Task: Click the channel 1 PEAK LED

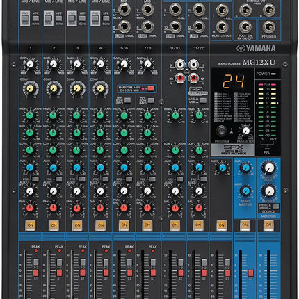Action: (36, 250)
